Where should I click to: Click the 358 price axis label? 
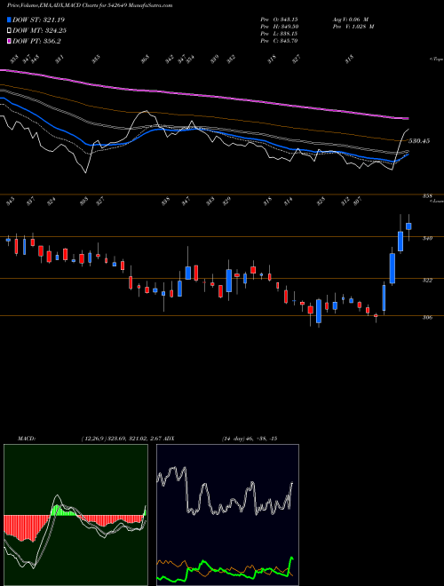[427, 196]
